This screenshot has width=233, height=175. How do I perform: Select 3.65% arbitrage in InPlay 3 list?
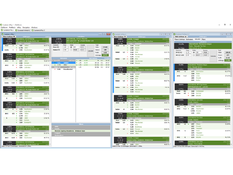(141, 70)
